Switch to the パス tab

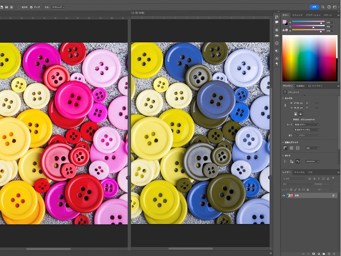tap(310, 172)
